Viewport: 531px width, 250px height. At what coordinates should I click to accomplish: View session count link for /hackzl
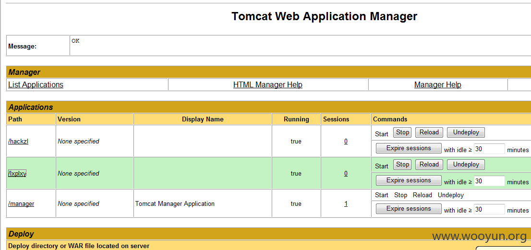coord(346,142)
